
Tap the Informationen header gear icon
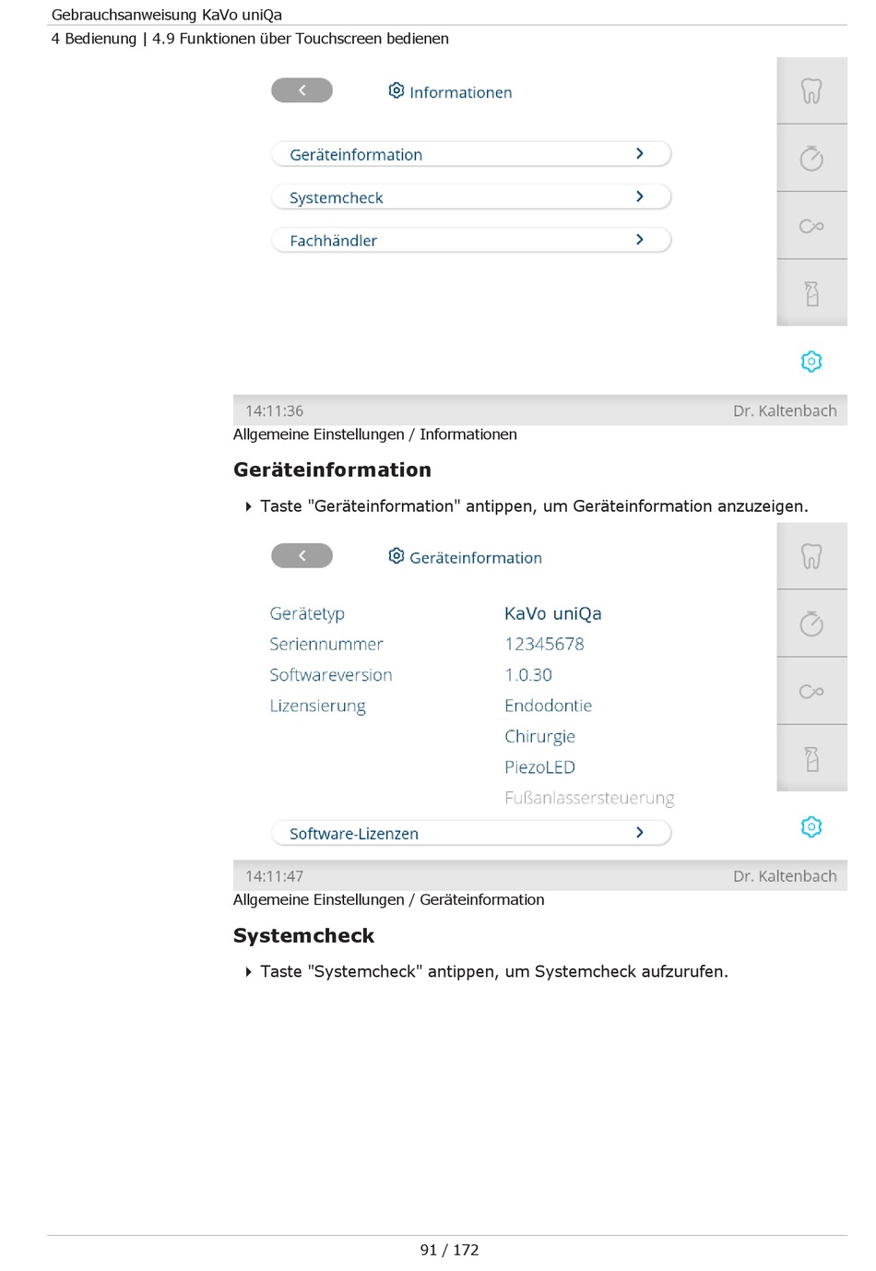[x=397, y=90]
